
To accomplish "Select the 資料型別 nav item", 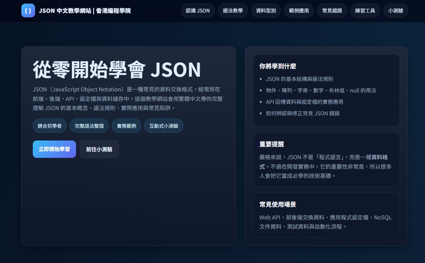I will 266,10.
